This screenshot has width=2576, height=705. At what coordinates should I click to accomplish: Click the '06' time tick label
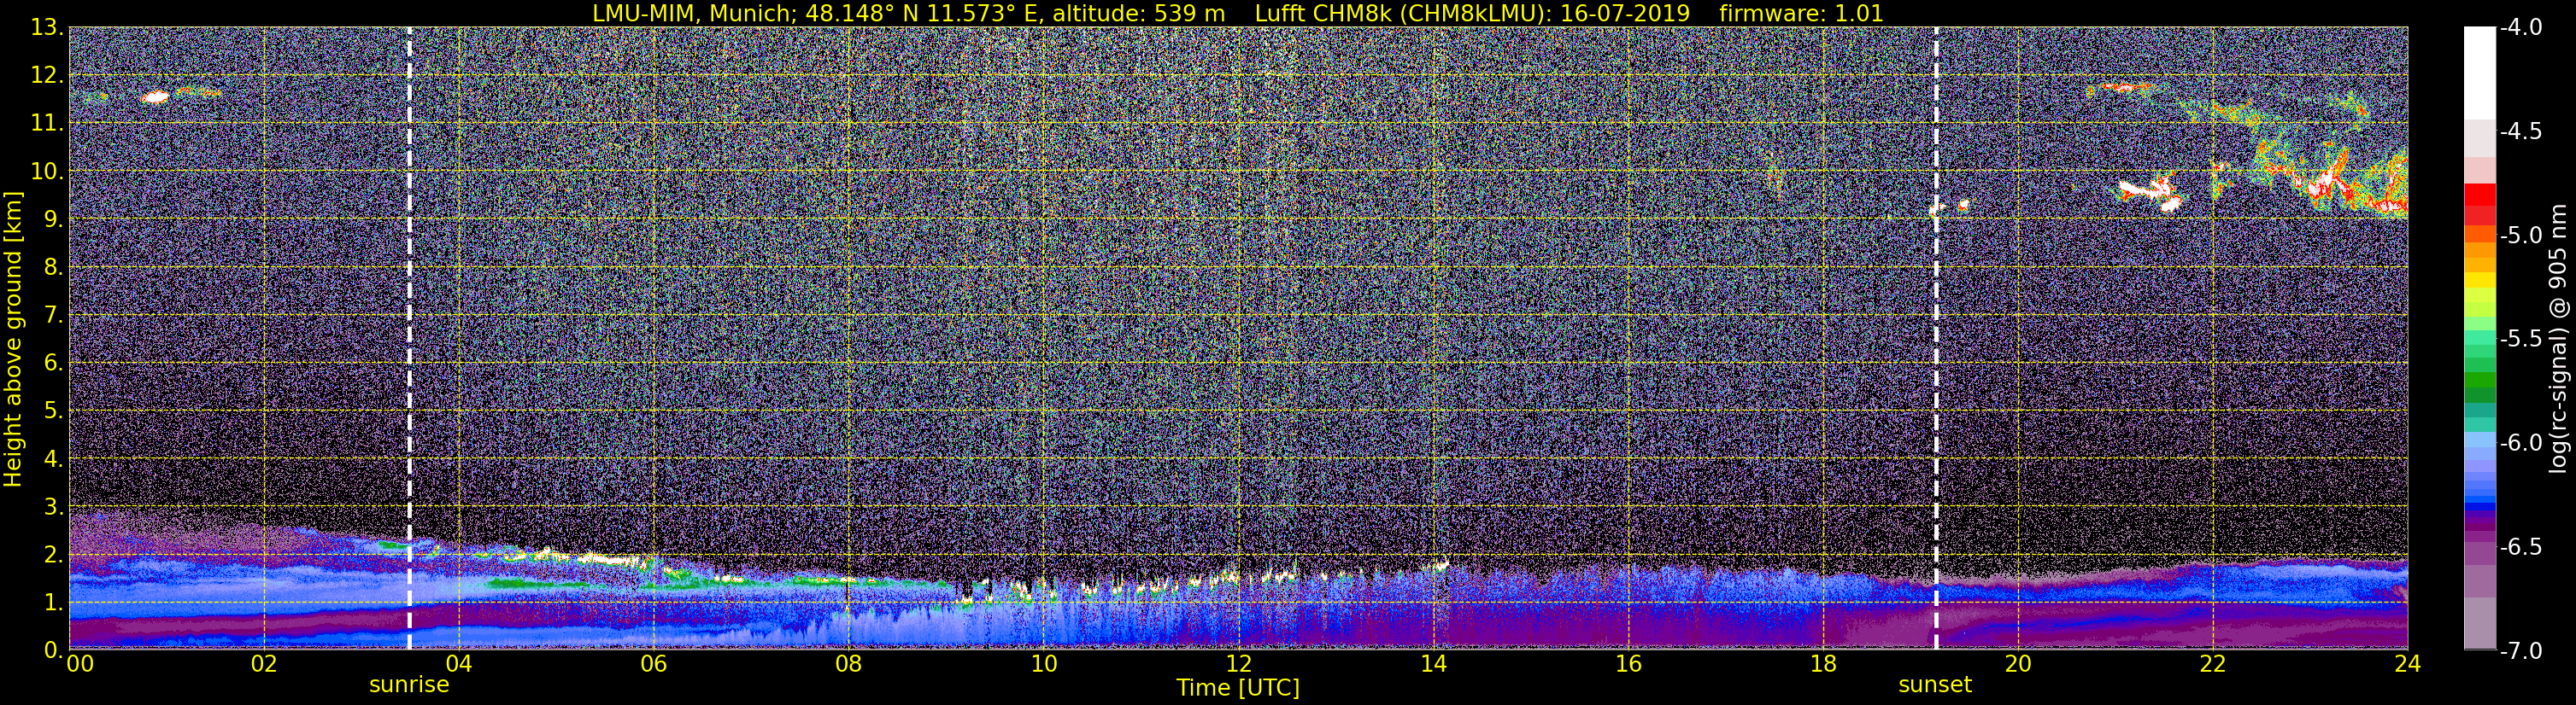coord(653,665)
